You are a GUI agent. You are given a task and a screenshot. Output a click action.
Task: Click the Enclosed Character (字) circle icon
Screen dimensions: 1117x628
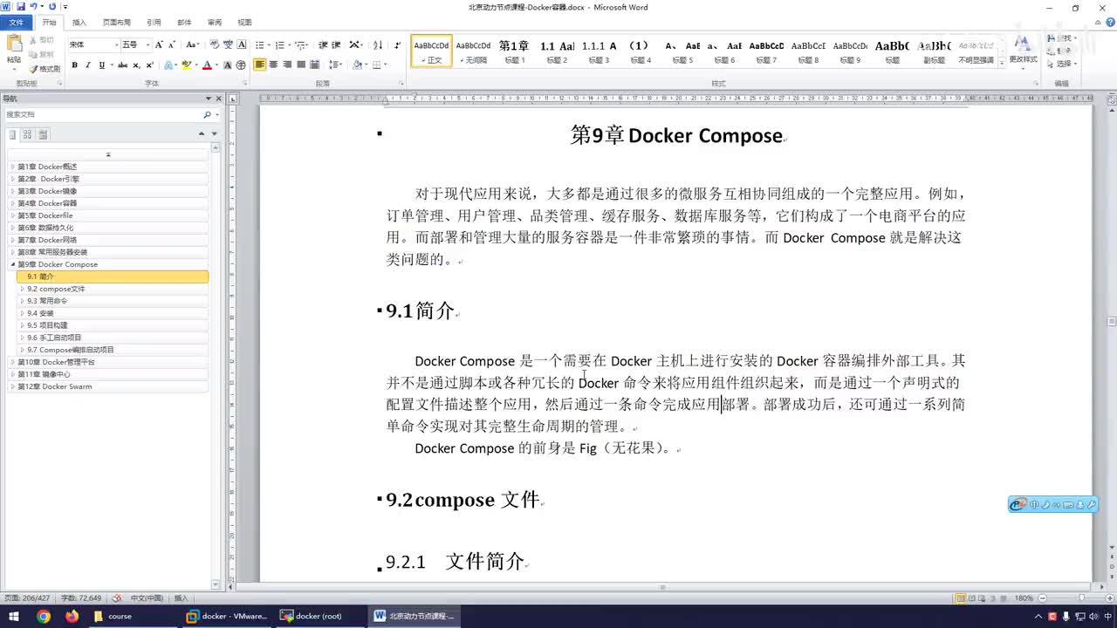(x=241, y=65)
